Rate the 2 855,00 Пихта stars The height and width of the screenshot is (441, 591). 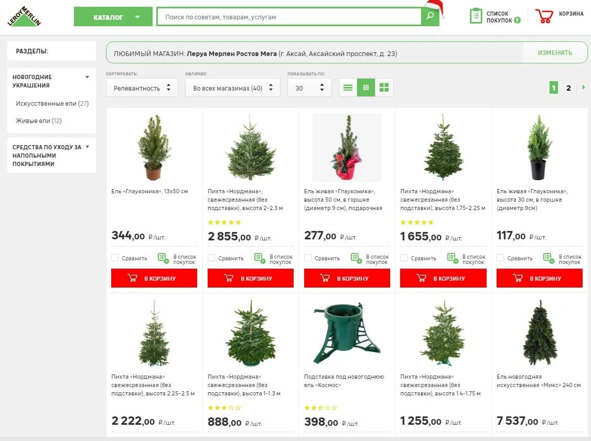point(224,222)
